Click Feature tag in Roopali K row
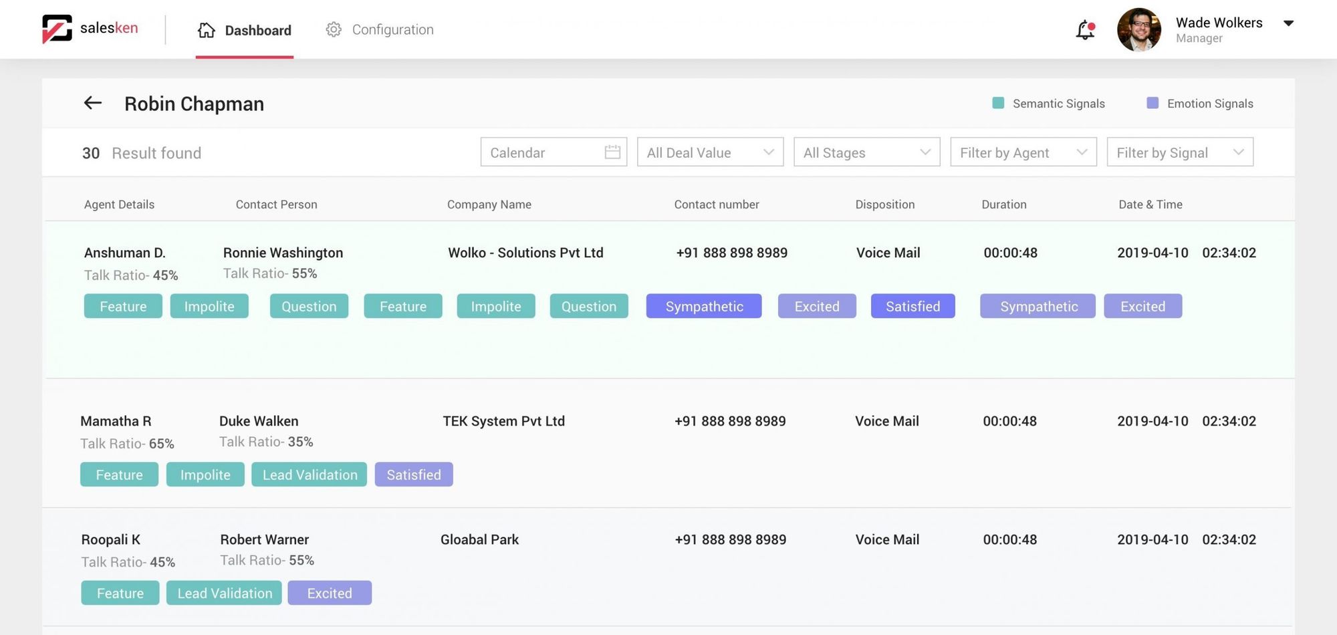 [x=120, y=593]
